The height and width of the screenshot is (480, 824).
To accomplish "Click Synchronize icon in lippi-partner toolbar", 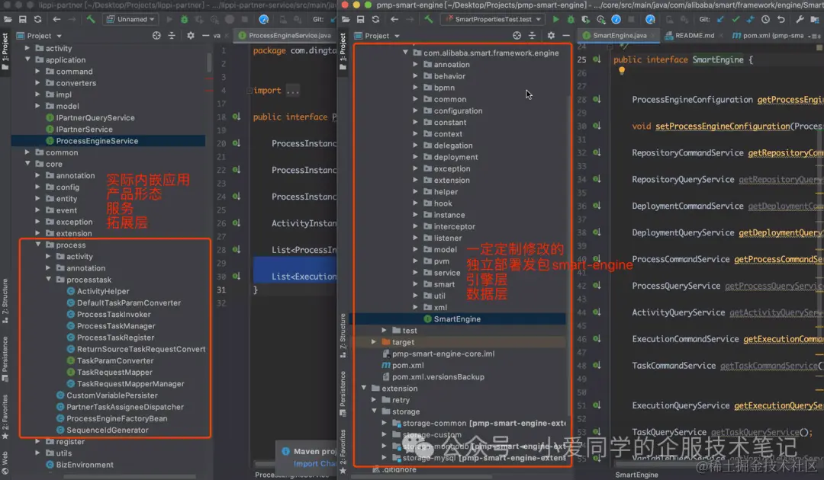I will 38,19.
